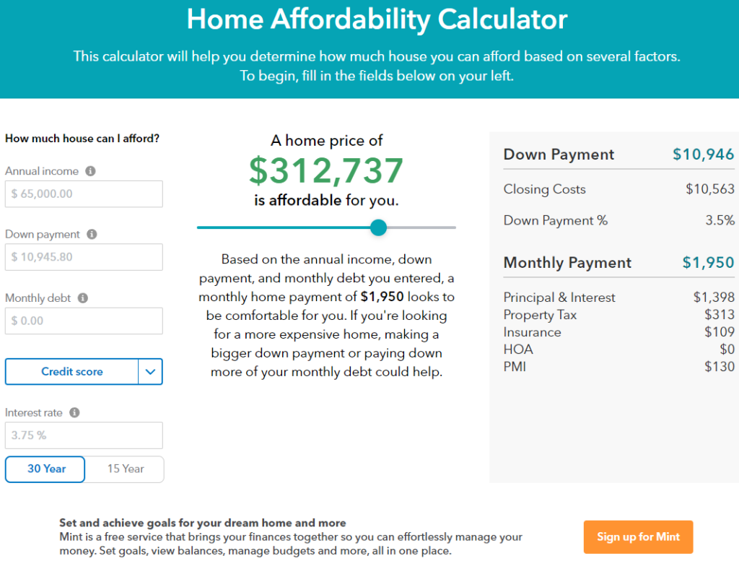This screenshot has width=739, height=569.
Task: Click into the Down payment input field
Action: point(84,257)
